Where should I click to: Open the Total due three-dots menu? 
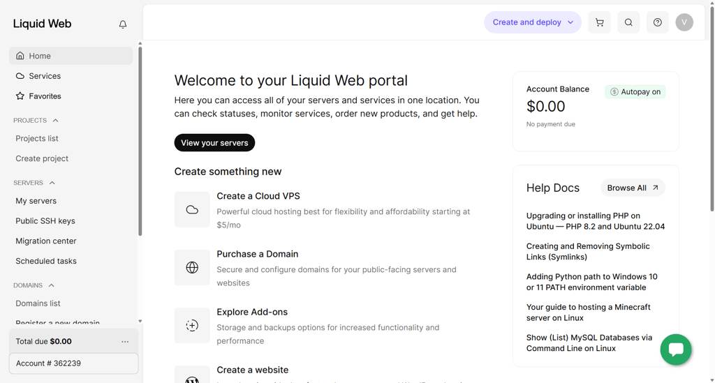pos(125,342)
